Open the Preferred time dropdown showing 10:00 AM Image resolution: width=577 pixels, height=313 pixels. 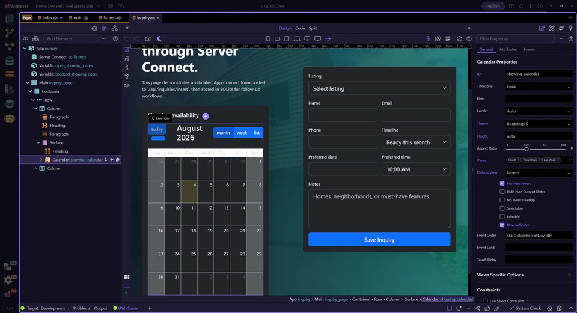coord(416,169)
